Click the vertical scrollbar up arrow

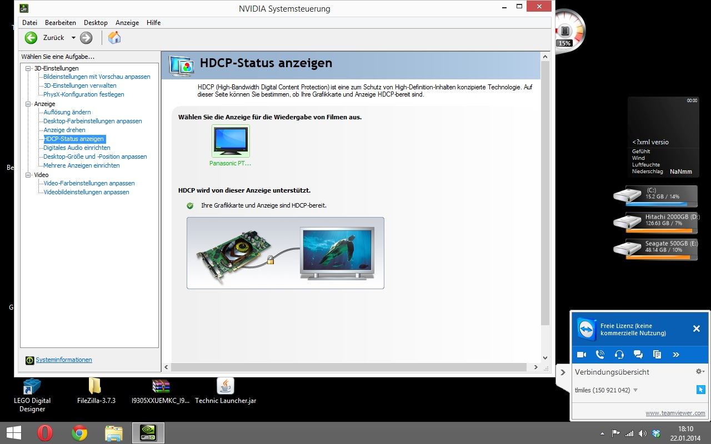545,57
